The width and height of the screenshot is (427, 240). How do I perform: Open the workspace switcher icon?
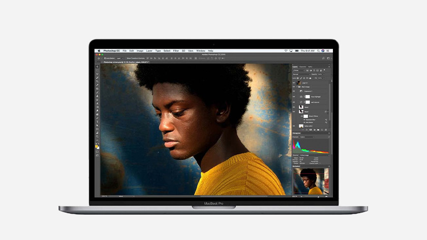pyautogui.click(x=328, y=58)
